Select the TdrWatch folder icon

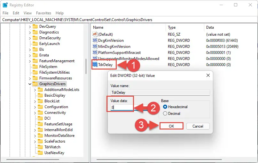[x=40, y=147]
